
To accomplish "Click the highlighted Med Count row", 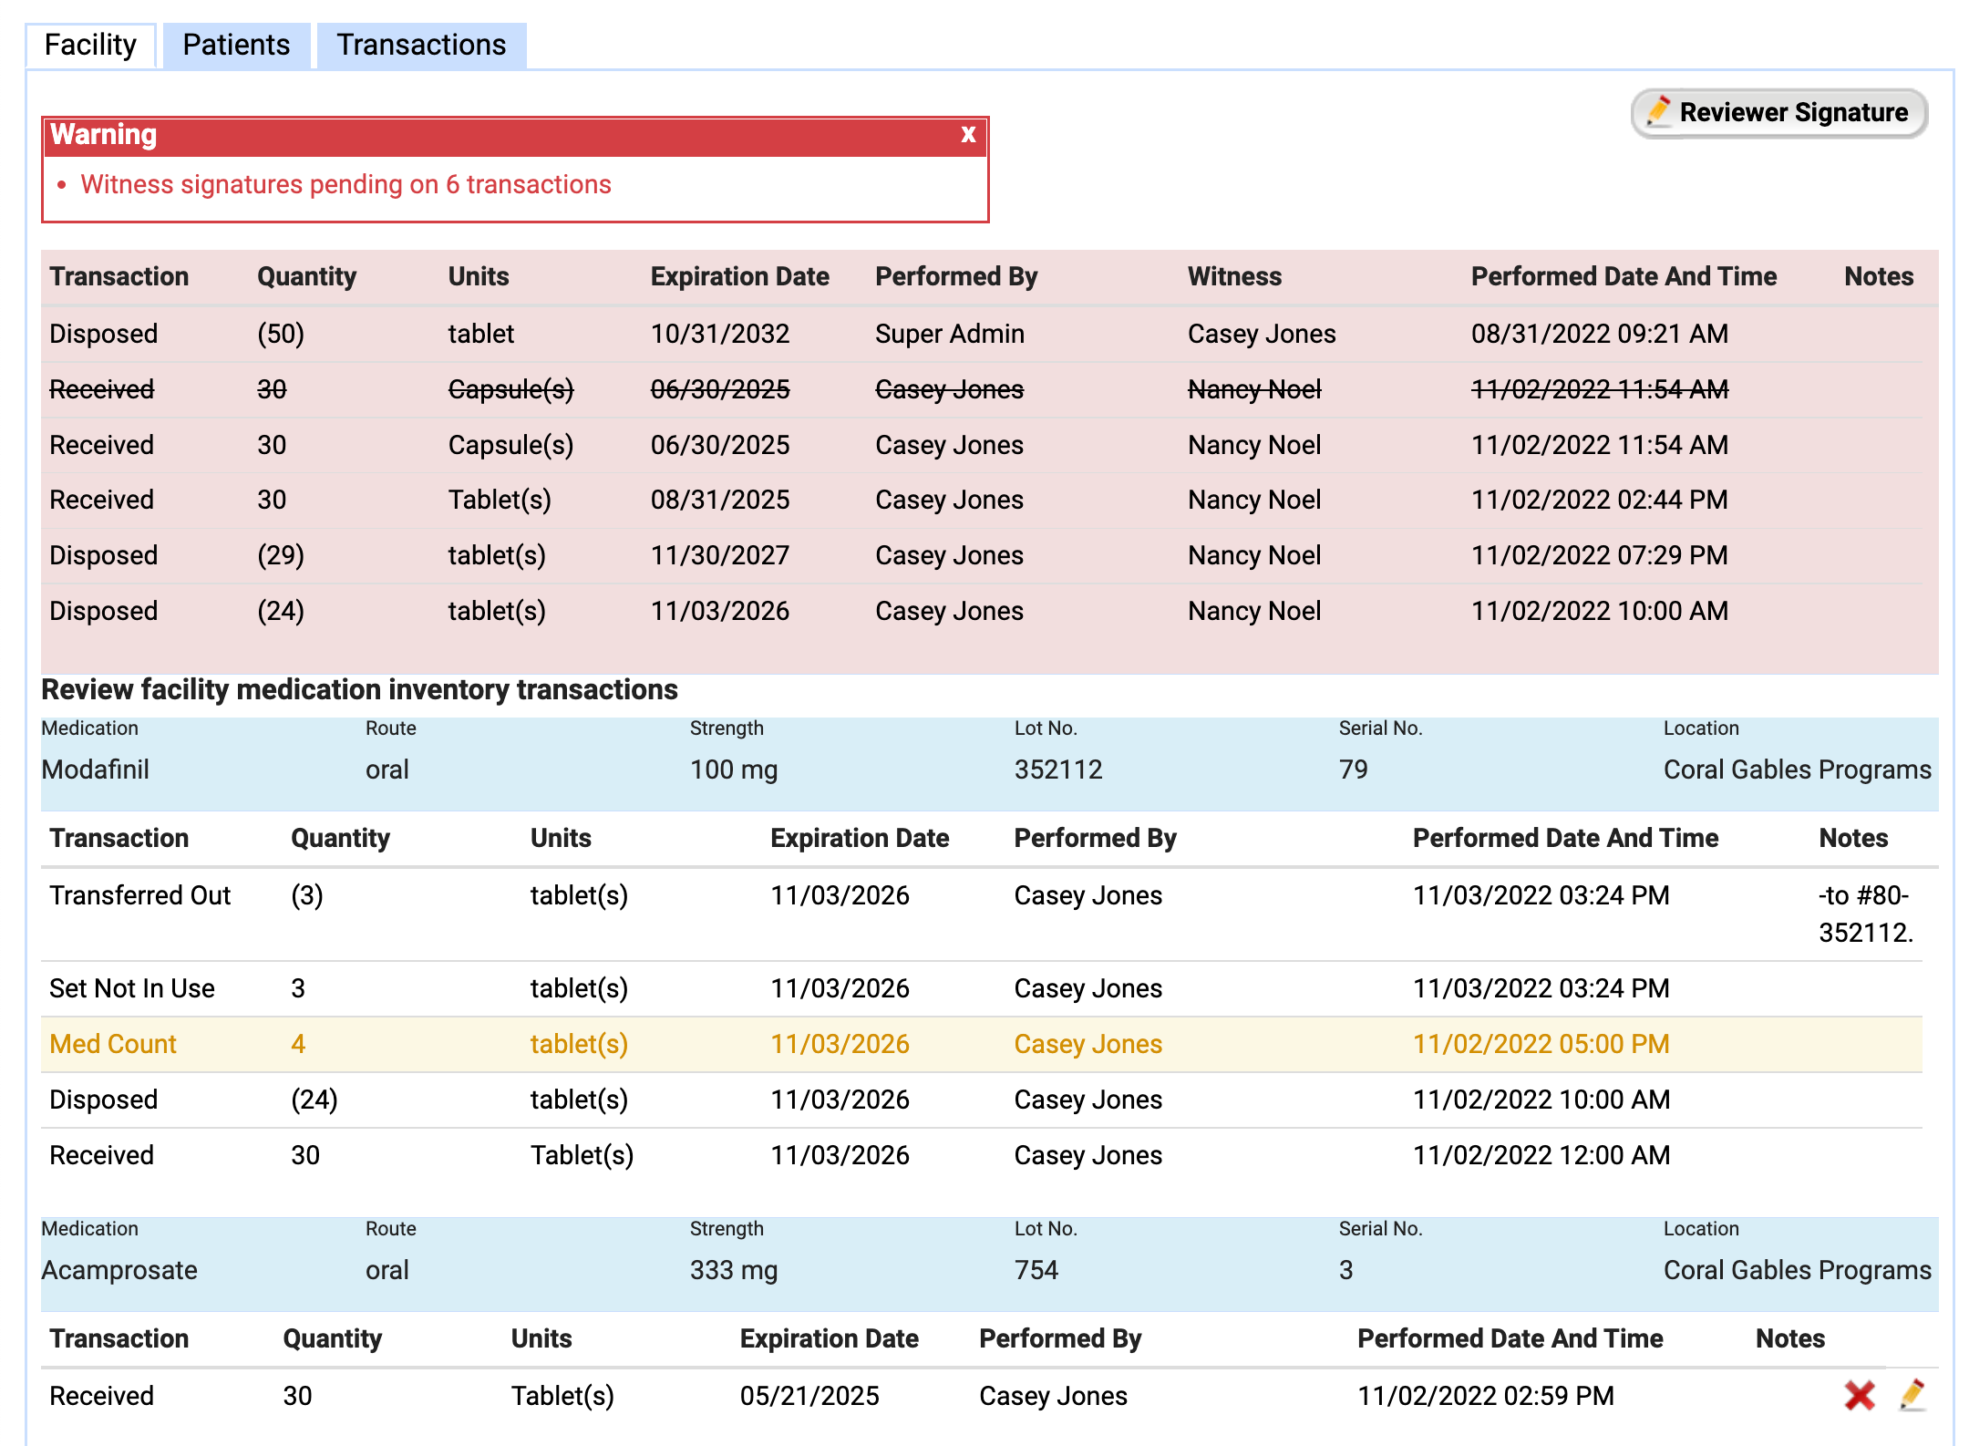I will 982,1044.
